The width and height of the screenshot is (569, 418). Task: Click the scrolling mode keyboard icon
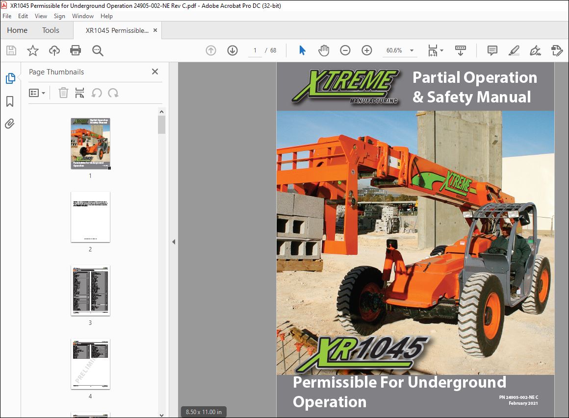[x=461, y=50]
